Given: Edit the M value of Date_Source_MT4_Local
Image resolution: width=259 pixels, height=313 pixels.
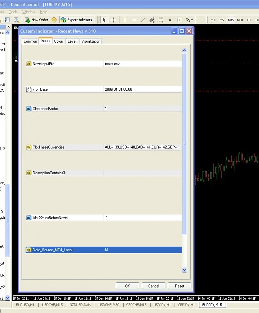Looking at the screenshot, I should point(143,250).
